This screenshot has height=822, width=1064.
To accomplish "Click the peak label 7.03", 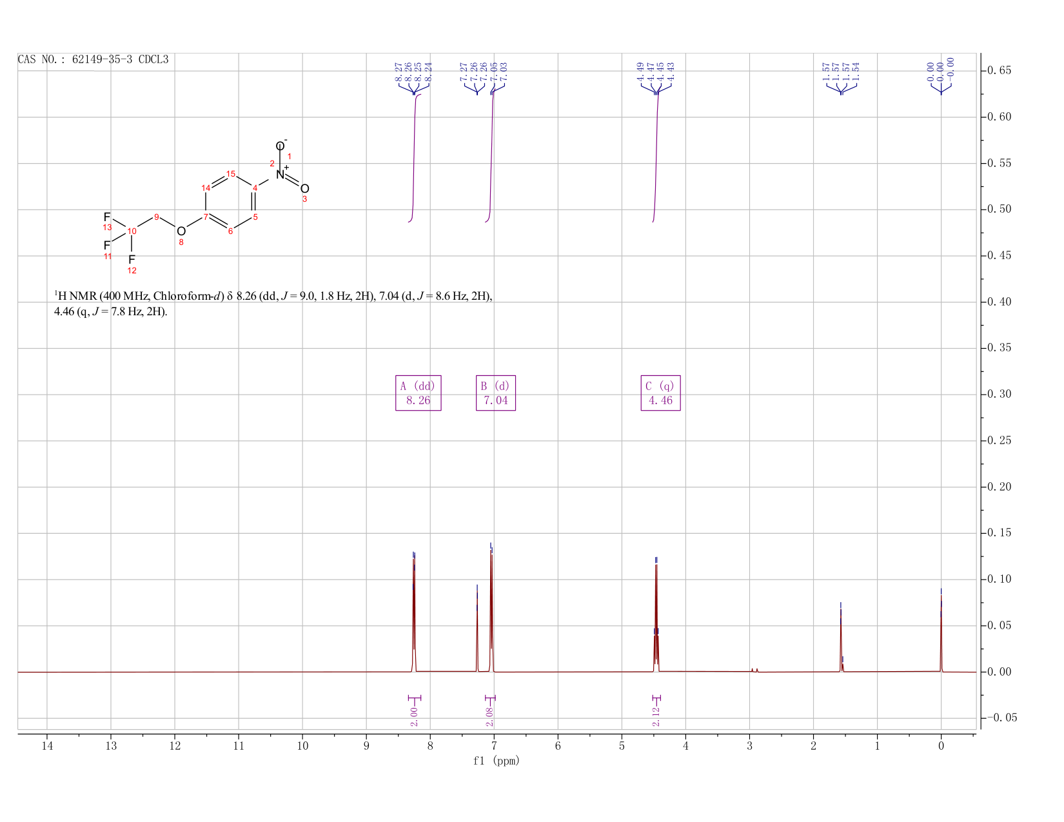I will click(504, 72).
